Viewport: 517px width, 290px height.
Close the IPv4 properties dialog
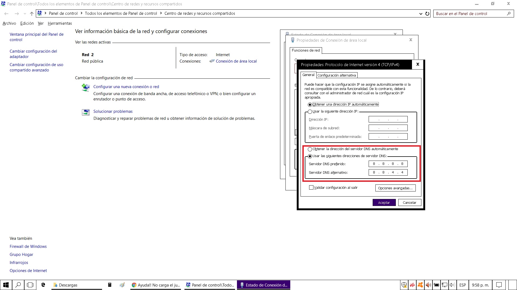pyautogui.click(x=418, y=64)
